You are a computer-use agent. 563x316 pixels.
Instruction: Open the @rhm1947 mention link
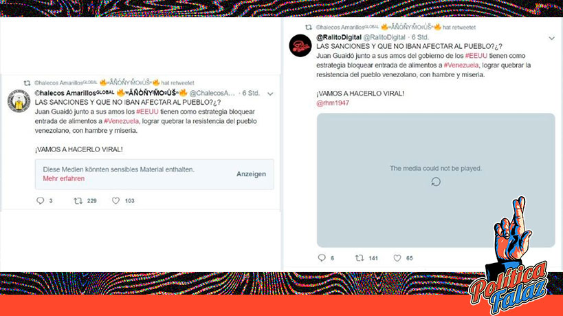click(333, 103)
